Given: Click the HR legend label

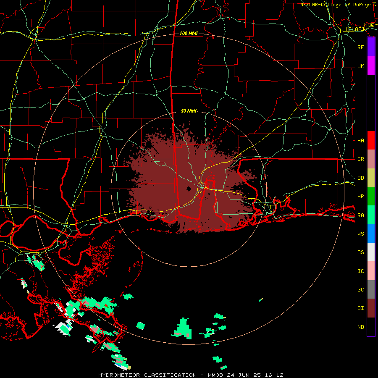Looking at the screenshot, I should click(360, 197).
